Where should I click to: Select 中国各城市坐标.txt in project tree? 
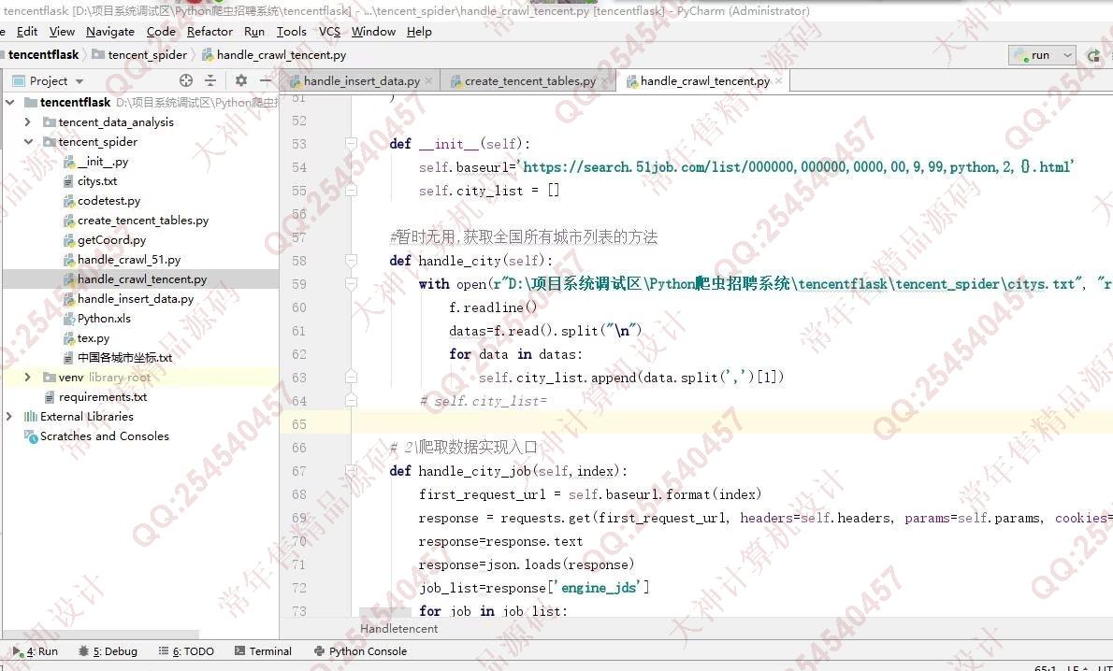click(118, 358)
